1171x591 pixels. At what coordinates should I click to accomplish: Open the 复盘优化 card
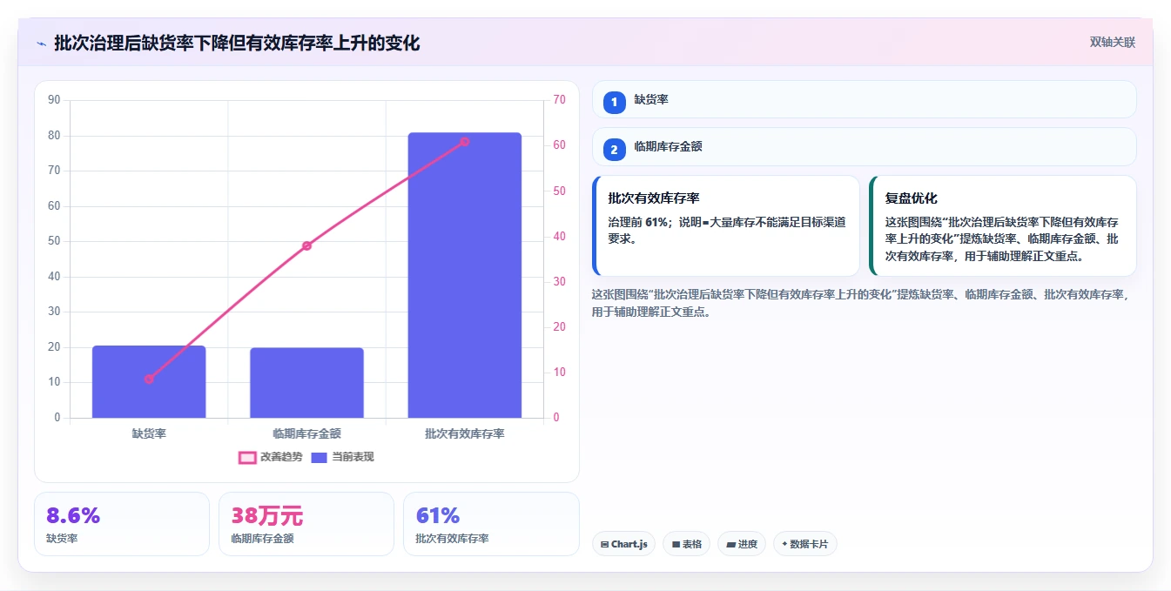click(x=1002, y=225)
